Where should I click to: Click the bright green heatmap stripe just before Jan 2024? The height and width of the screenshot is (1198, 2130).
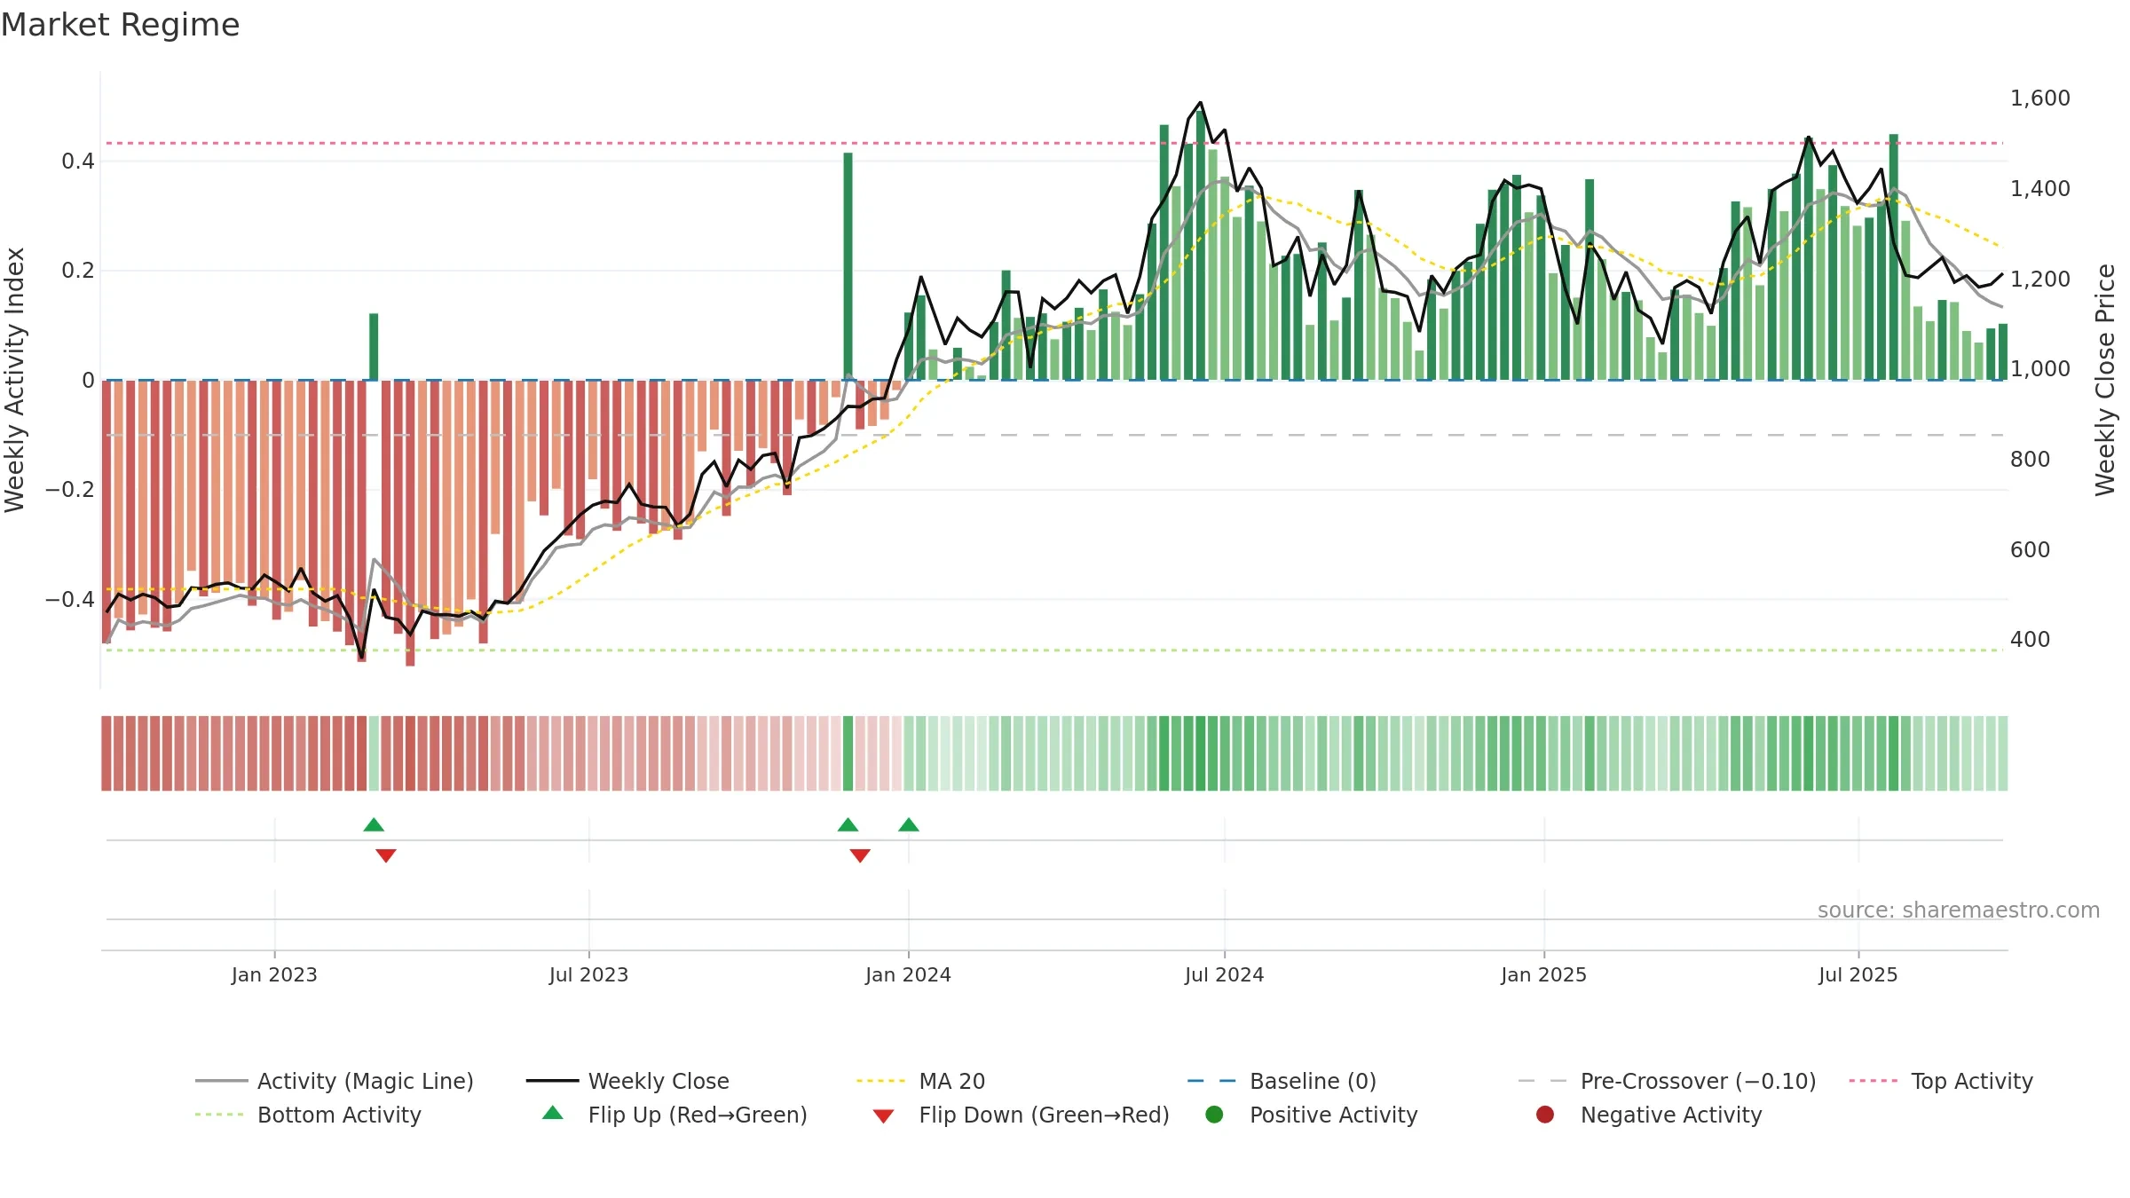[848, 753]
